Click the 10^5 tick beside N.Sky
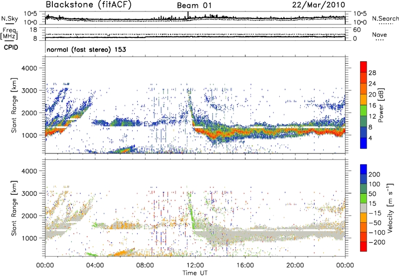 (x=30, y=14)
